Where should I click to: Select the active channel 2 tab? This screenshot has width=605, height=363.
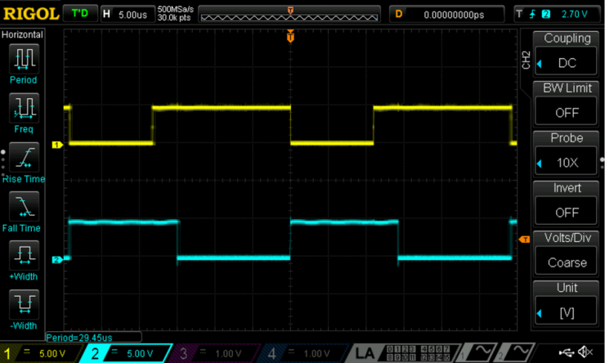tap(124, 353)
